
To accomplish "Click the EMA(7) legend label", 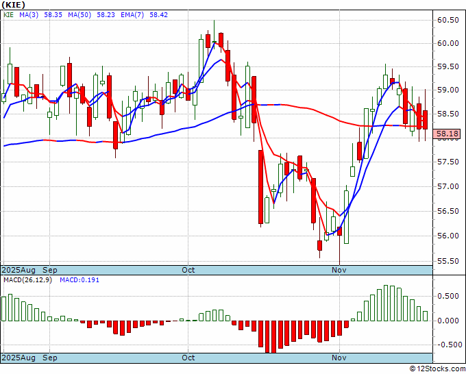I will [x=132, y=15].
